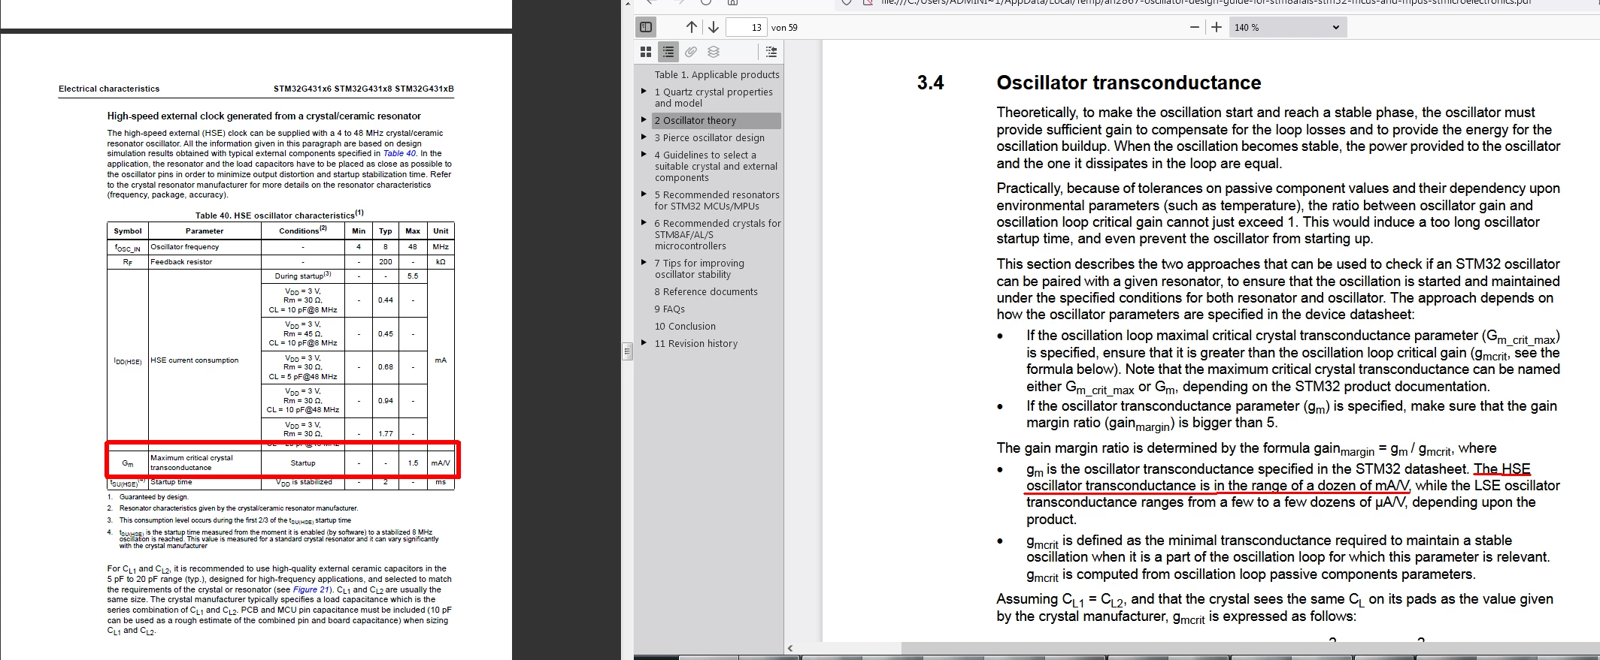Follow the 'Figure 21' link in datasheet
The height and width of the screenshot is (660, 1600).
pos(311,589)
